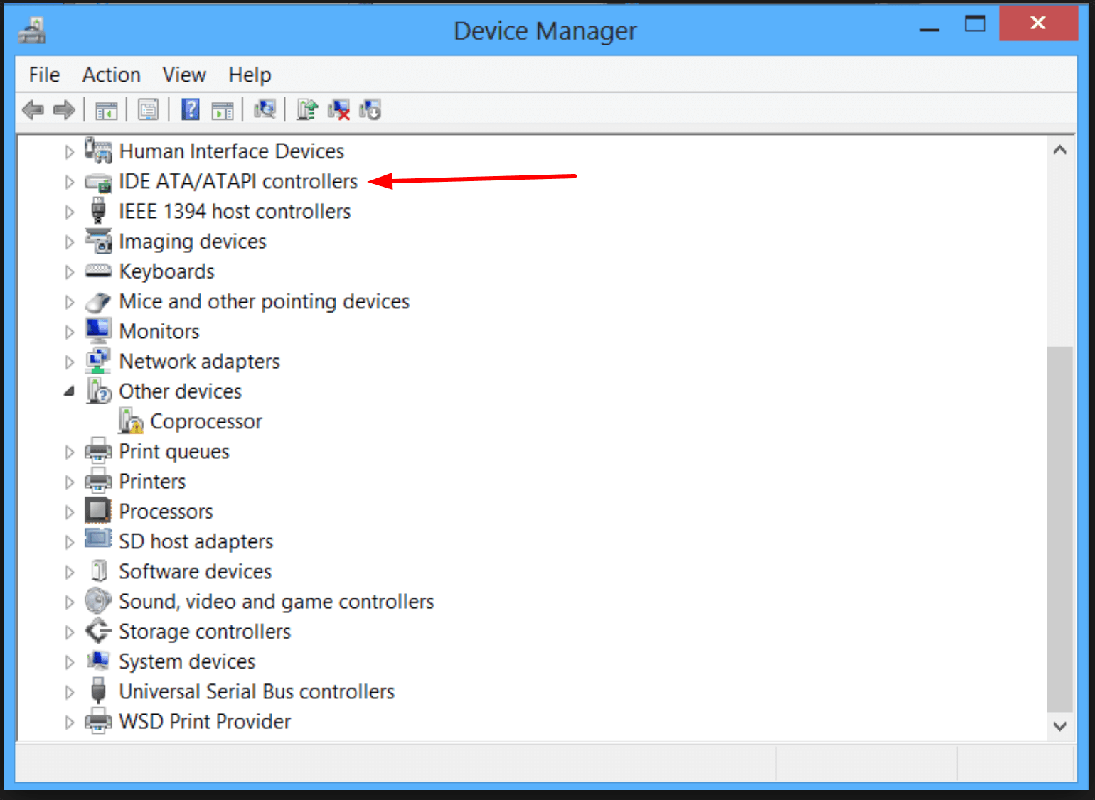Select the Processors category label
1095x800 pixels.
(x=166, y=512)
